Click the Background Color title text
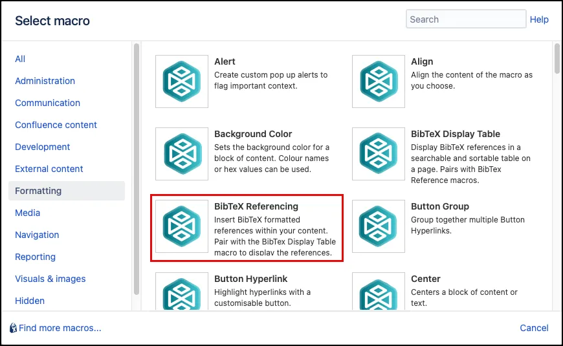The image size is (563, 346). coord(253,134)
